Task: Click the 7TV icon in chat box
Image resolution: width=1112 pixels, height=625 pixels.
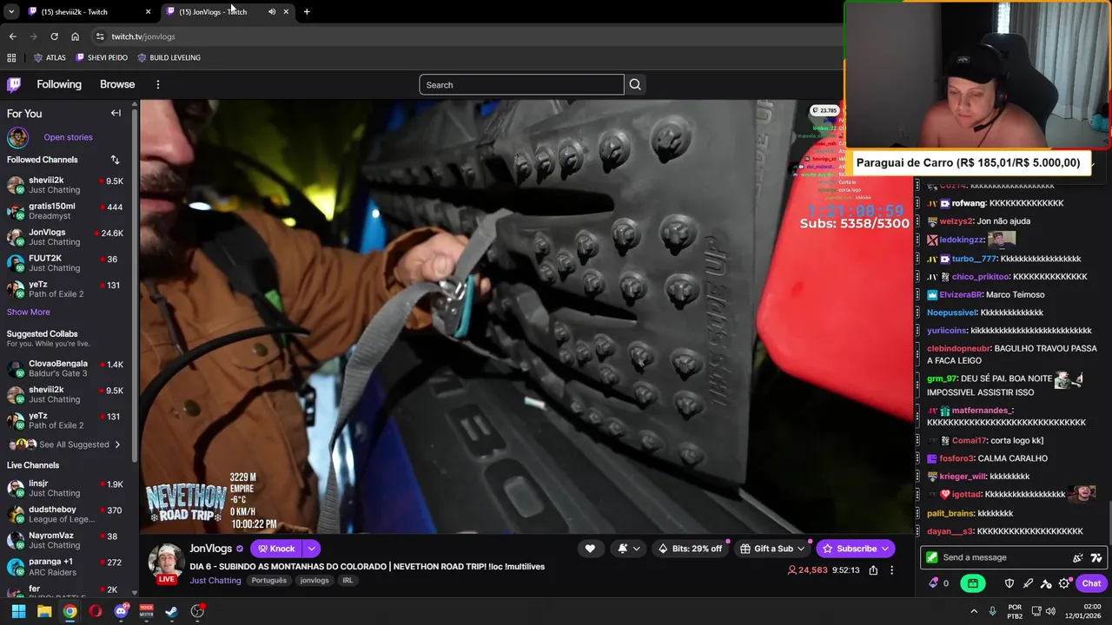Action: coord(1096,557)
